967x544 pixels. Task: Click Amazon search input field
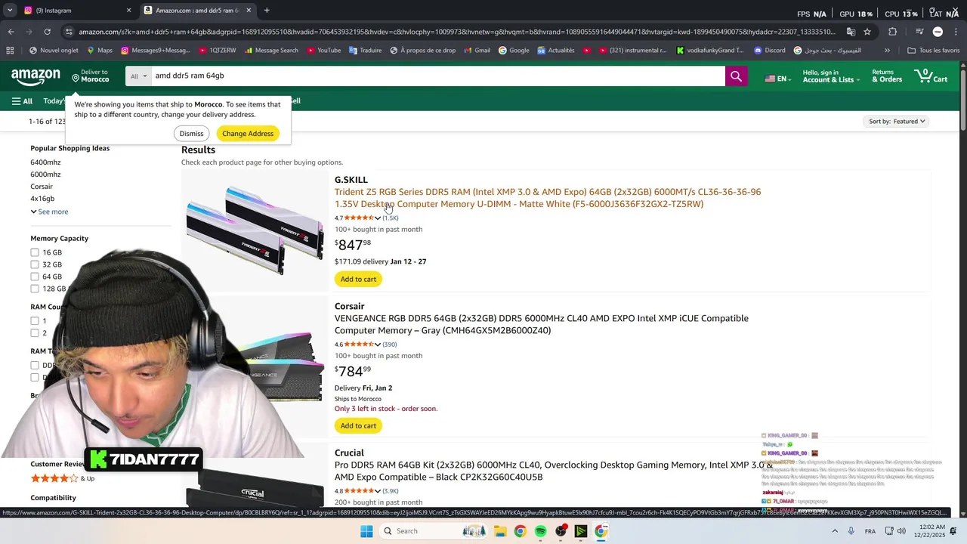(x=438, y=76)
